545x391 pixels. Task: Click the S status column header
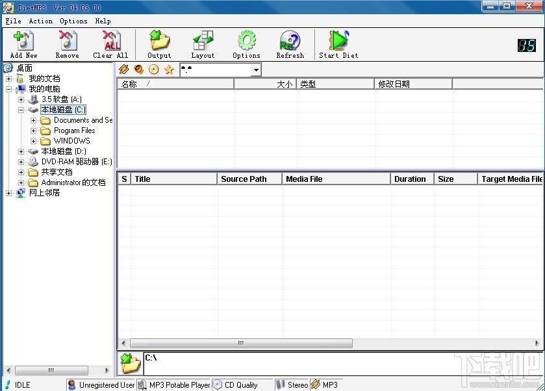click(x=125, y=179)
